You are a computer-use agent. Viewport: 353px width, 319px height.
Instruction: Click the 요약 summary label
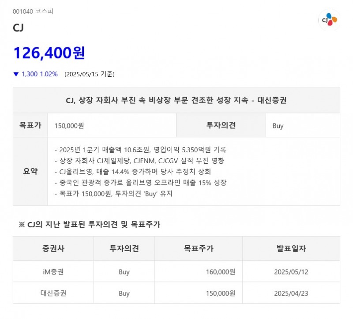[x=30, y=171]
